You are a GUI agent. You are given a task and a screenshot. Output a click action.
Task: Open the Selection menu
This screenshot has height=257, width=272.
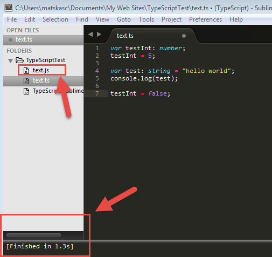55,19
